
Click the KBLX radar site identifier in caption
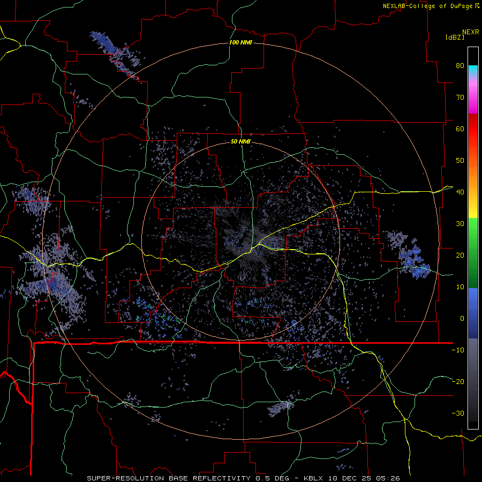point(314,478)
